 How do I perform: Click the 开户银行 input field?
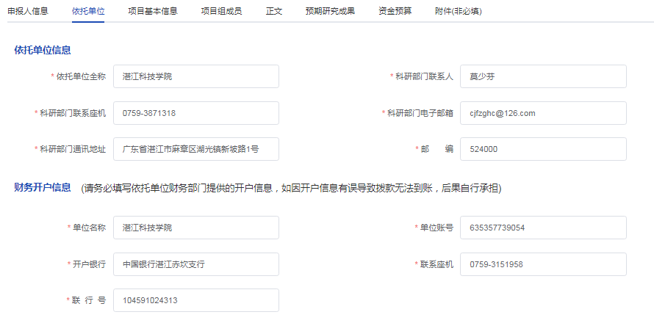196,264
